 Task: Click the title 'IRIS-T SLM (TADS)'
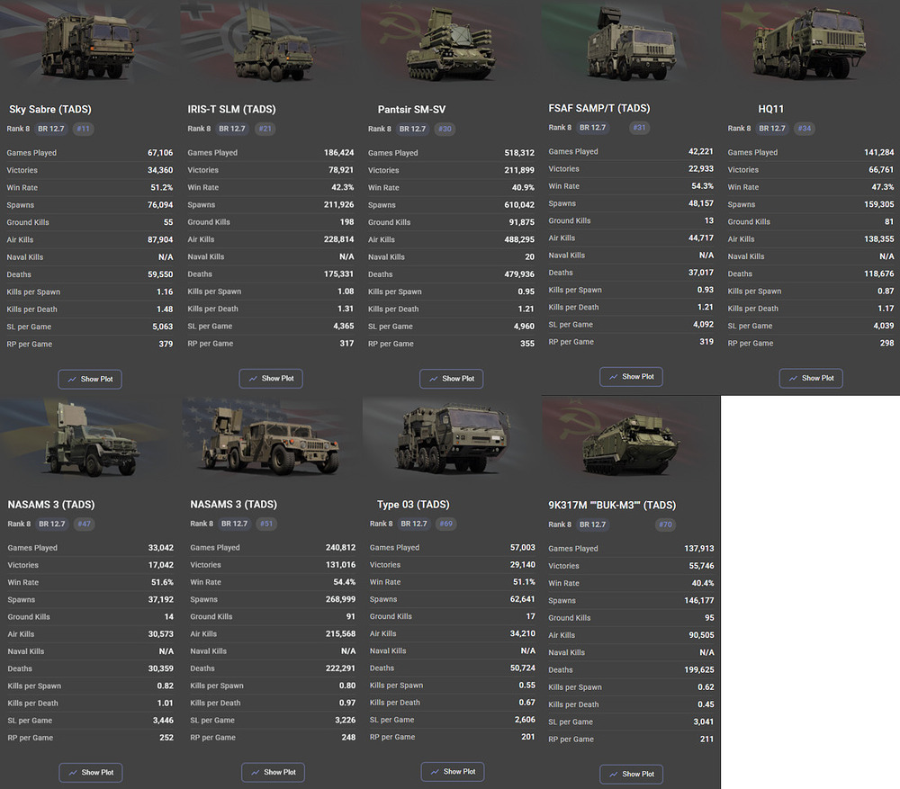coord(231,109)
